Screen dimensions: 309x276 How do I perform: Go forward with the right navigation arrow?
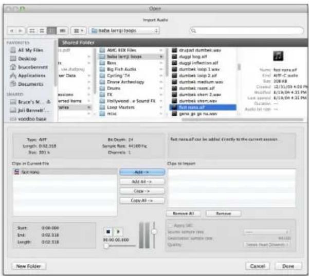coord(21,31)
